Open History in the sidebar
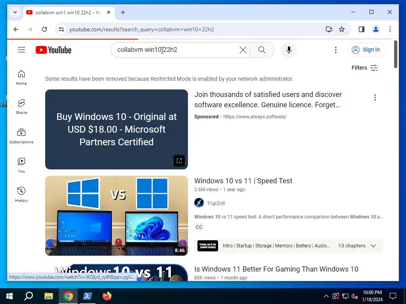 [x=21, y=194]
